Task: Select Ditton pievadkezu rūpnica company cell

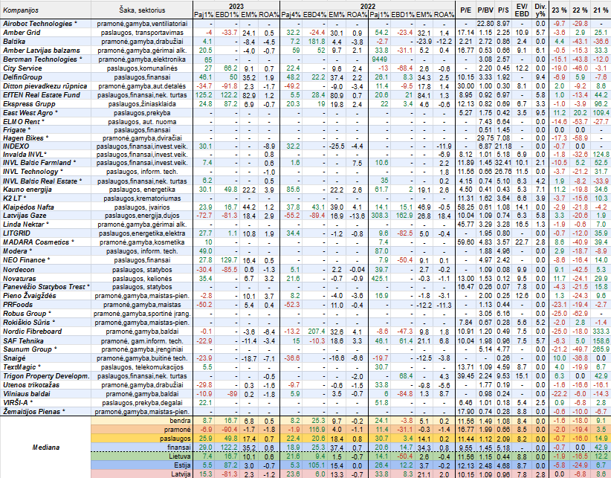Action: click(45, 86)
